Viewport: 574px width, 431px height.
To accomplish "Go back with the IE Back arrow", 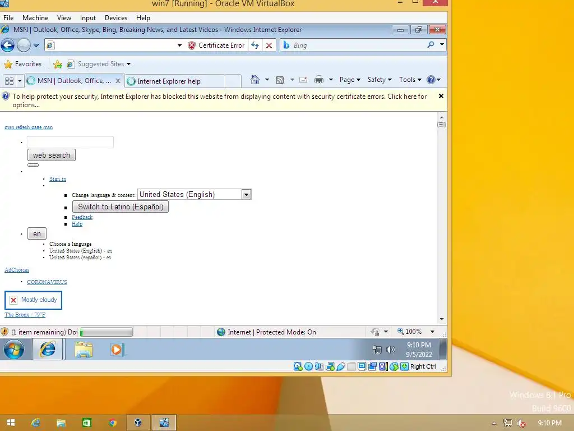I will point(8,45).
